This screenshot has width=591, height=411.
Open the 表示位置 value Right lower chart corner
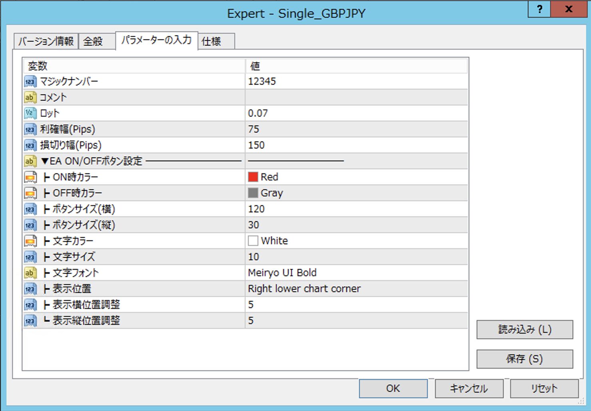[x=304, y=289]
